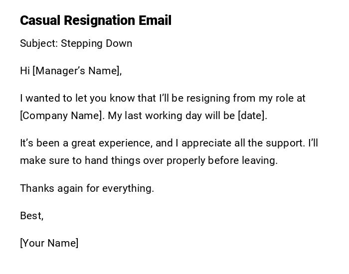Click the word "experience" in second paragraph
This screenshot has width=349, height=274.
pyautogui.click(x=125, y=143)
